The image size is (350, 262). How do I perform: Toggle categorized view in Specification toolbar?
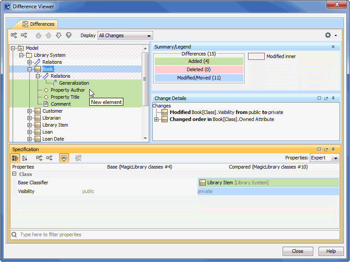[x=15, y=158]
